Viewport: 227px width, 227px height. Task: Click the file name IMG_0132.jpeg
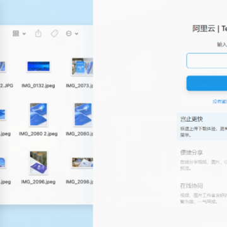click(38, 86)
